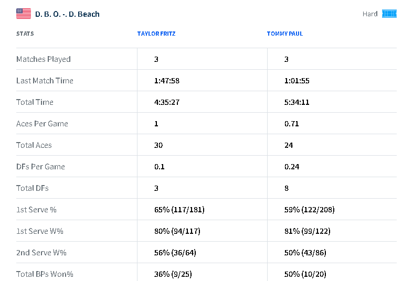This screenshot has height=281, width=413.
Task: Click the D. B. O. -. D. Beach tournament title
Action: click(x=67, y=14)
